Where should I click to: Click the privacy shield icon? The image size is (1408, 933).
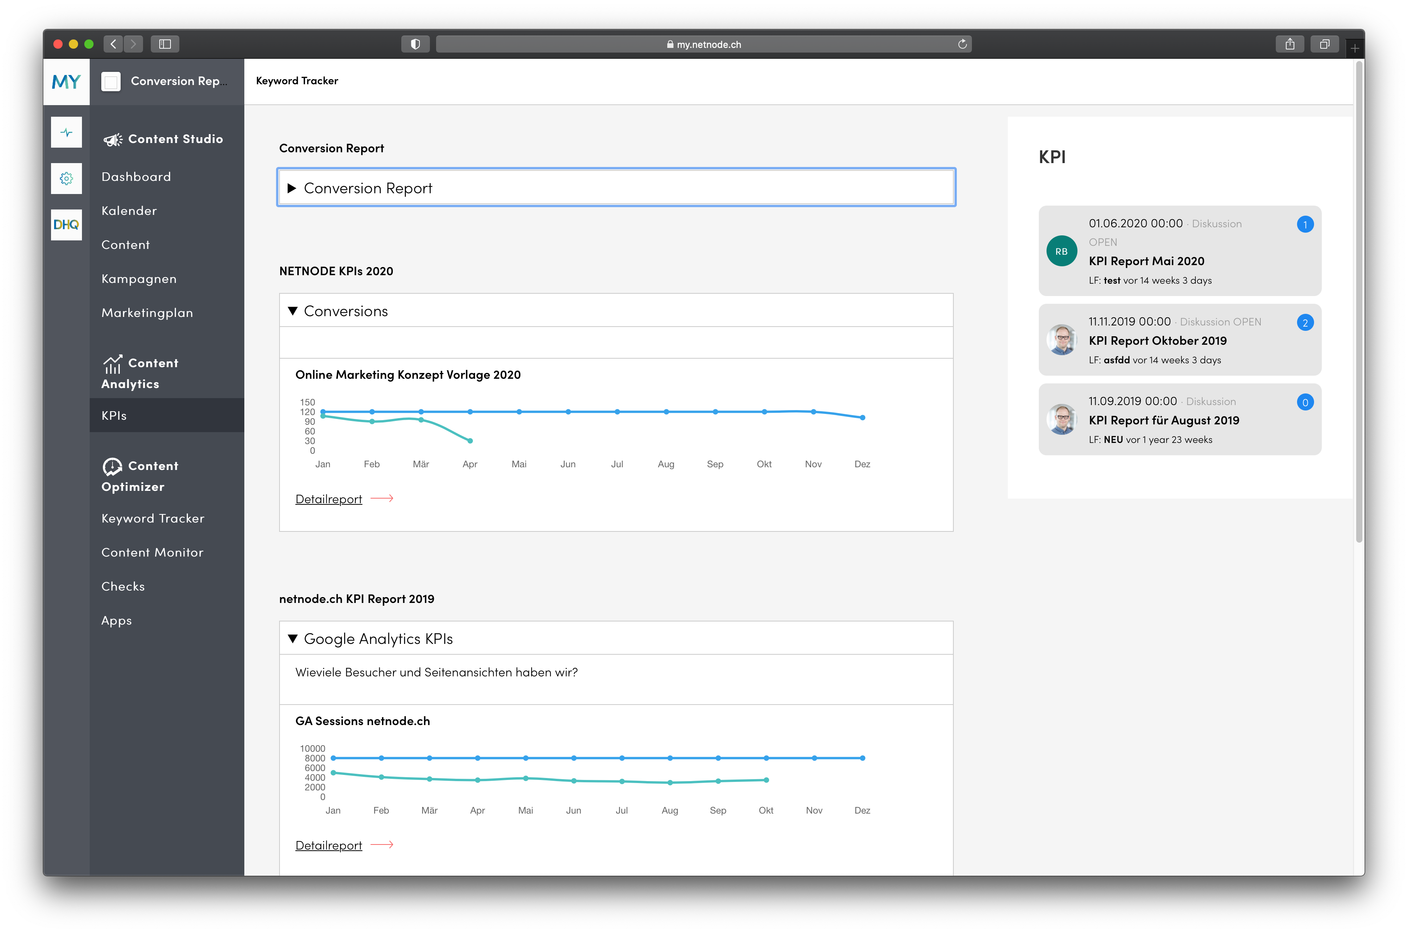click(415, 44)
